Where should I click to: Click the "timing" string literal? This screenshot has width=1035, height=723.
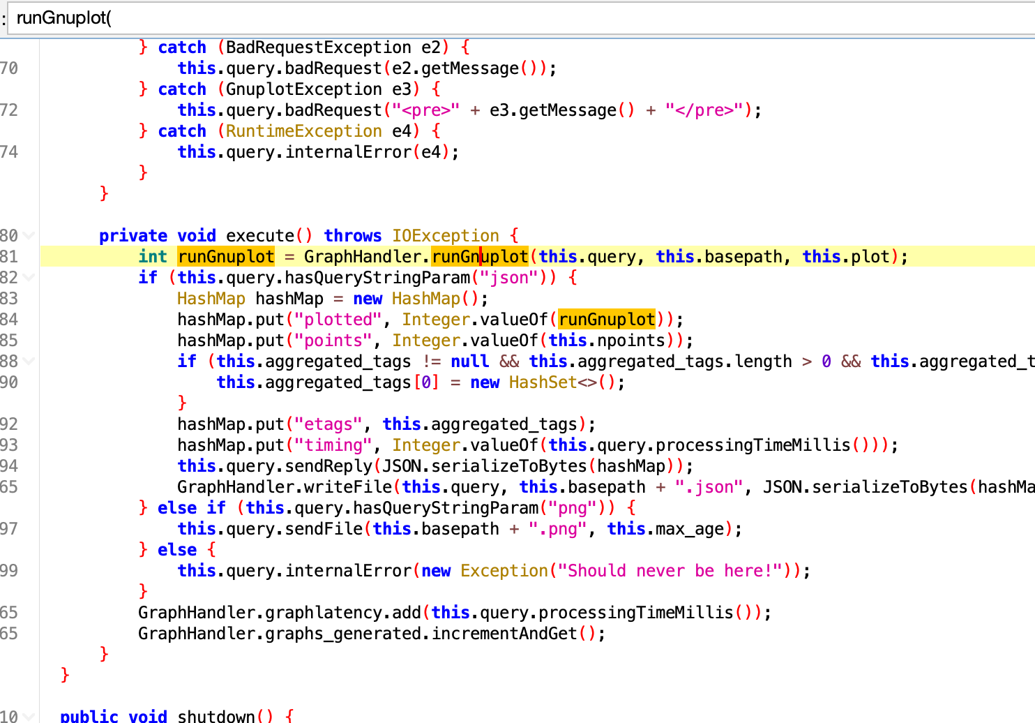click(333, 445)
